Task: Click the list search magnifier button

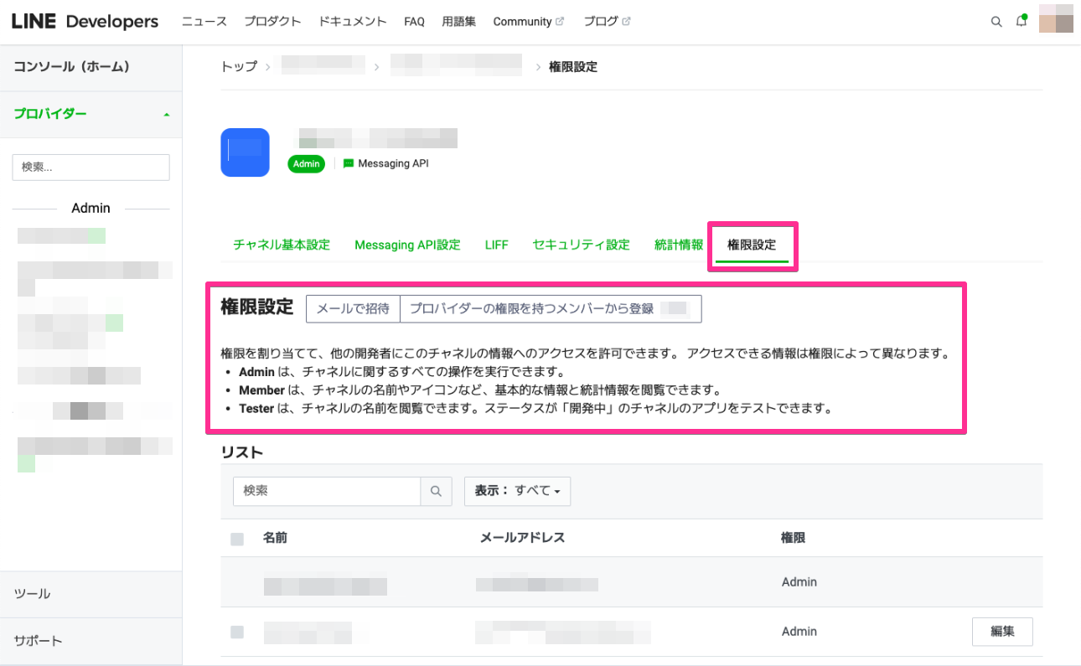Action: coord(436,492)
